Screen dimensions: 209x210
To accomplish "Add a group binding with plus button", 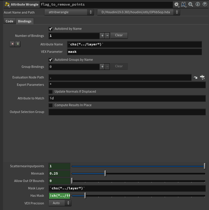I will click(102, 67).
